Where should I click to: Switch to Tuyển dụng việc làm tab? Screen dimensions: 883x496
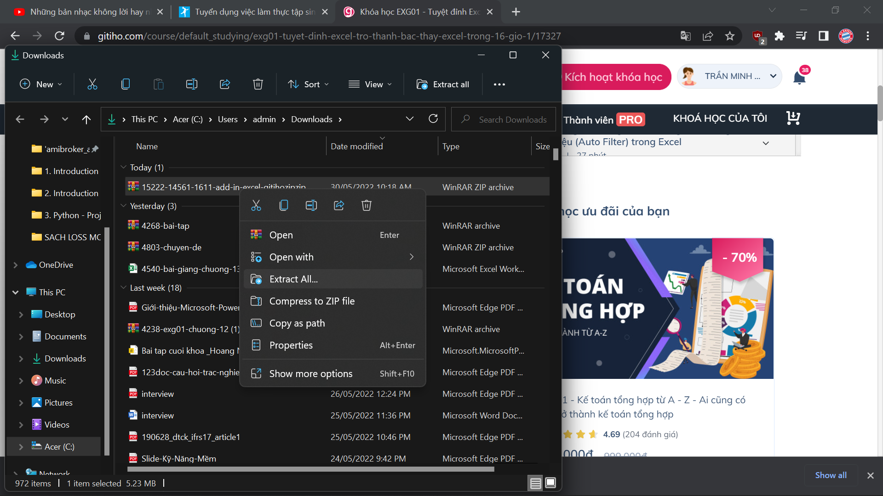[x=252, y=12]
